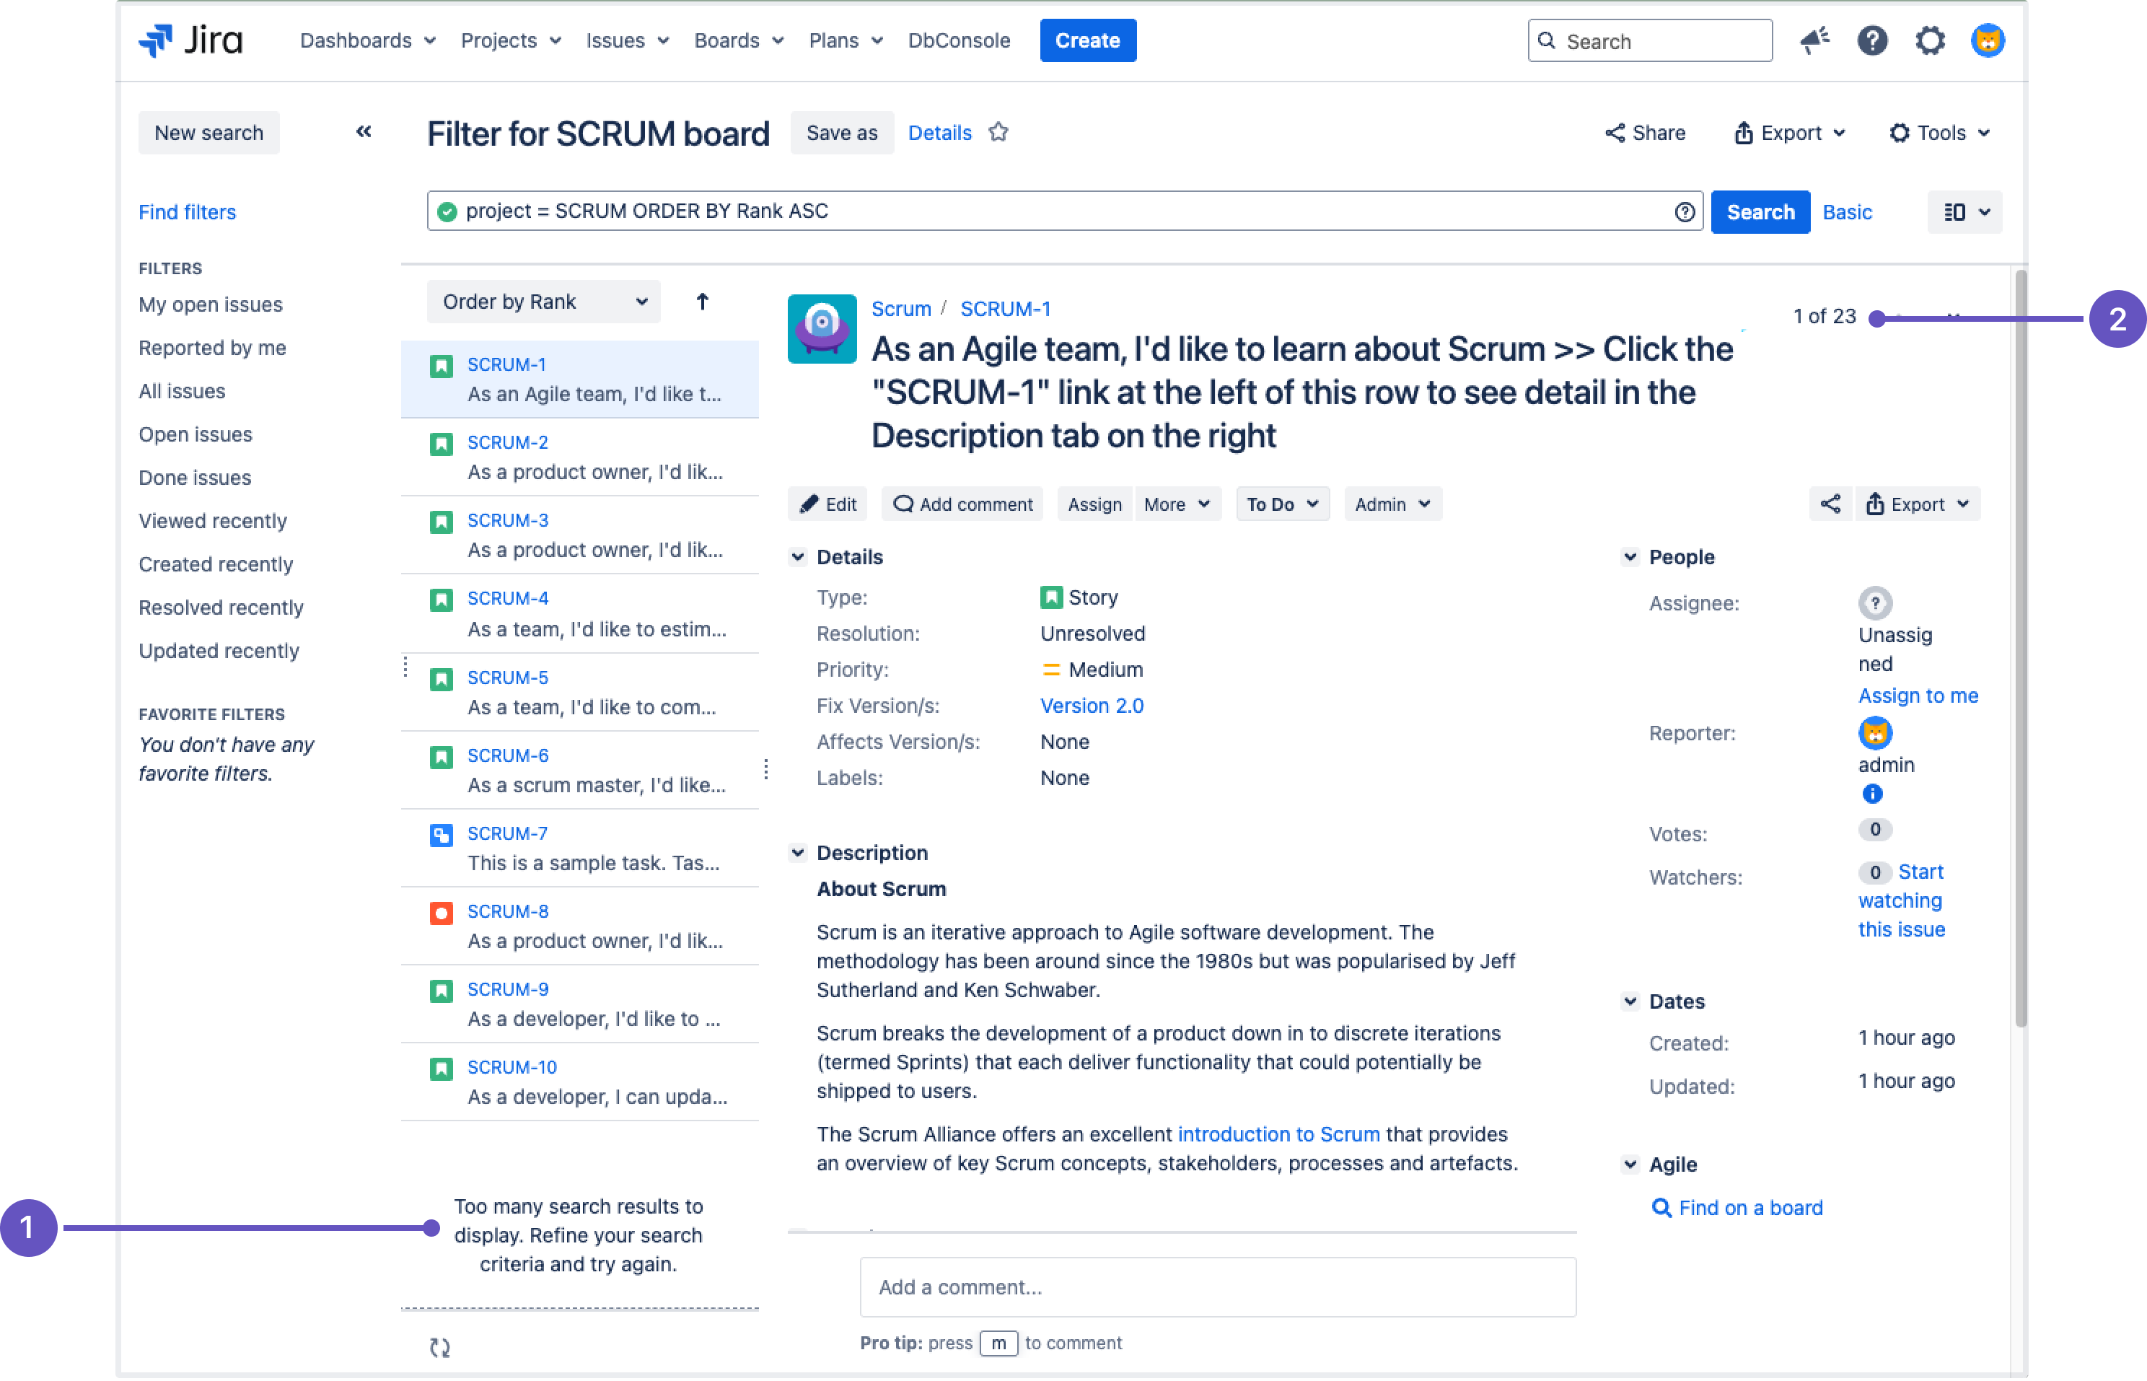
Task: Switch to Basic search mode
Action: click(1847, 211)
